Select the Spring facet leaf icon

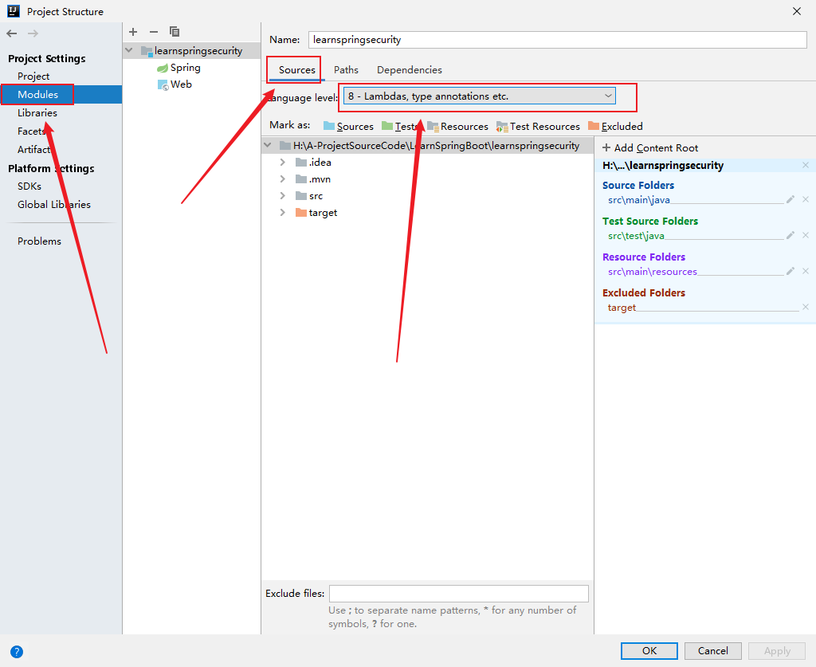[x=163, y=68]
